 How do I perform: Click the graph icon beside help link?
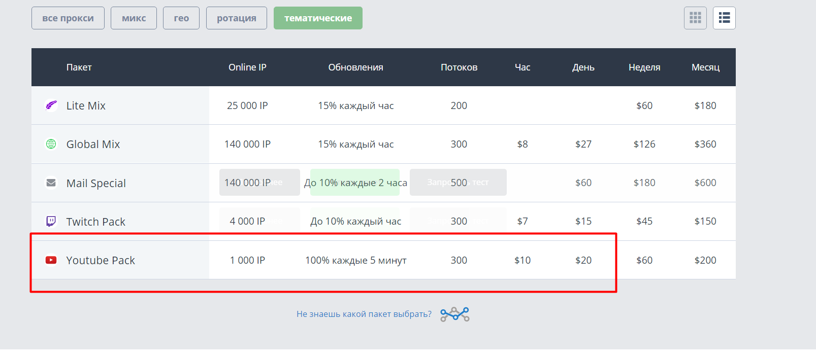[x=454, y=314]
